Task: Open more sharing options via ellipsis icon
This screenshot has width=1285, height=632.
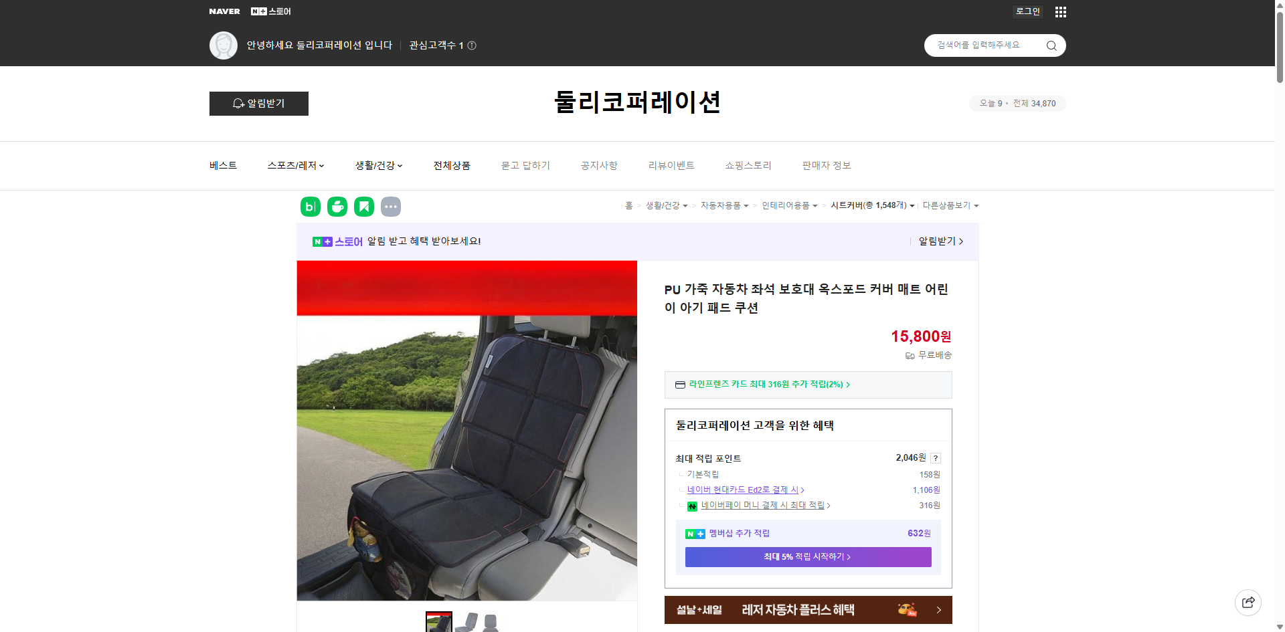Action: click(x=391, y=207)
